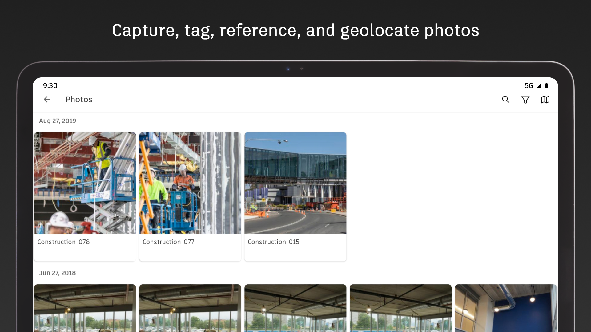Viewport: 591px width, 332px height.
Task: Click the Construction-015 caption
Action: click(273, 242)
